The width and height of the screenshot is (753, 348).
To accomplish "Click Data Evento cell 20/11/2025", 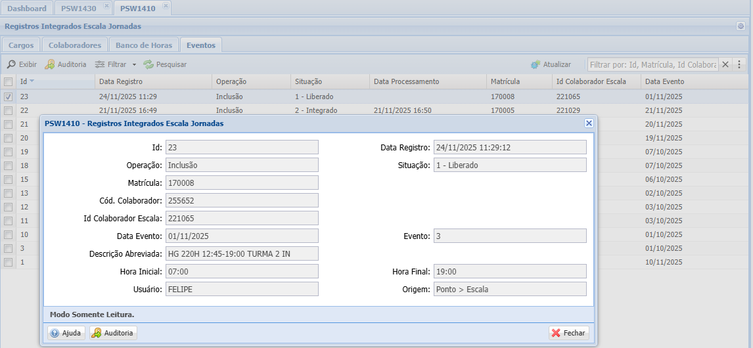I will pos(663,124).
